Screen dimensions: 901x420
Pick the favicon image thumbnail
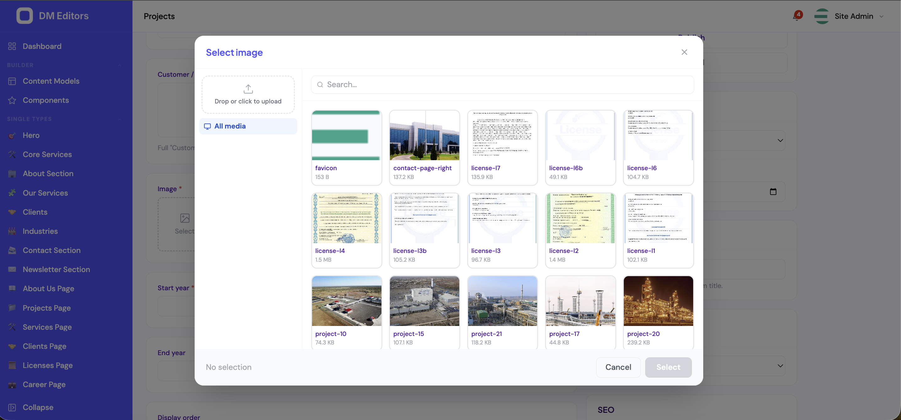click(346, 135)
